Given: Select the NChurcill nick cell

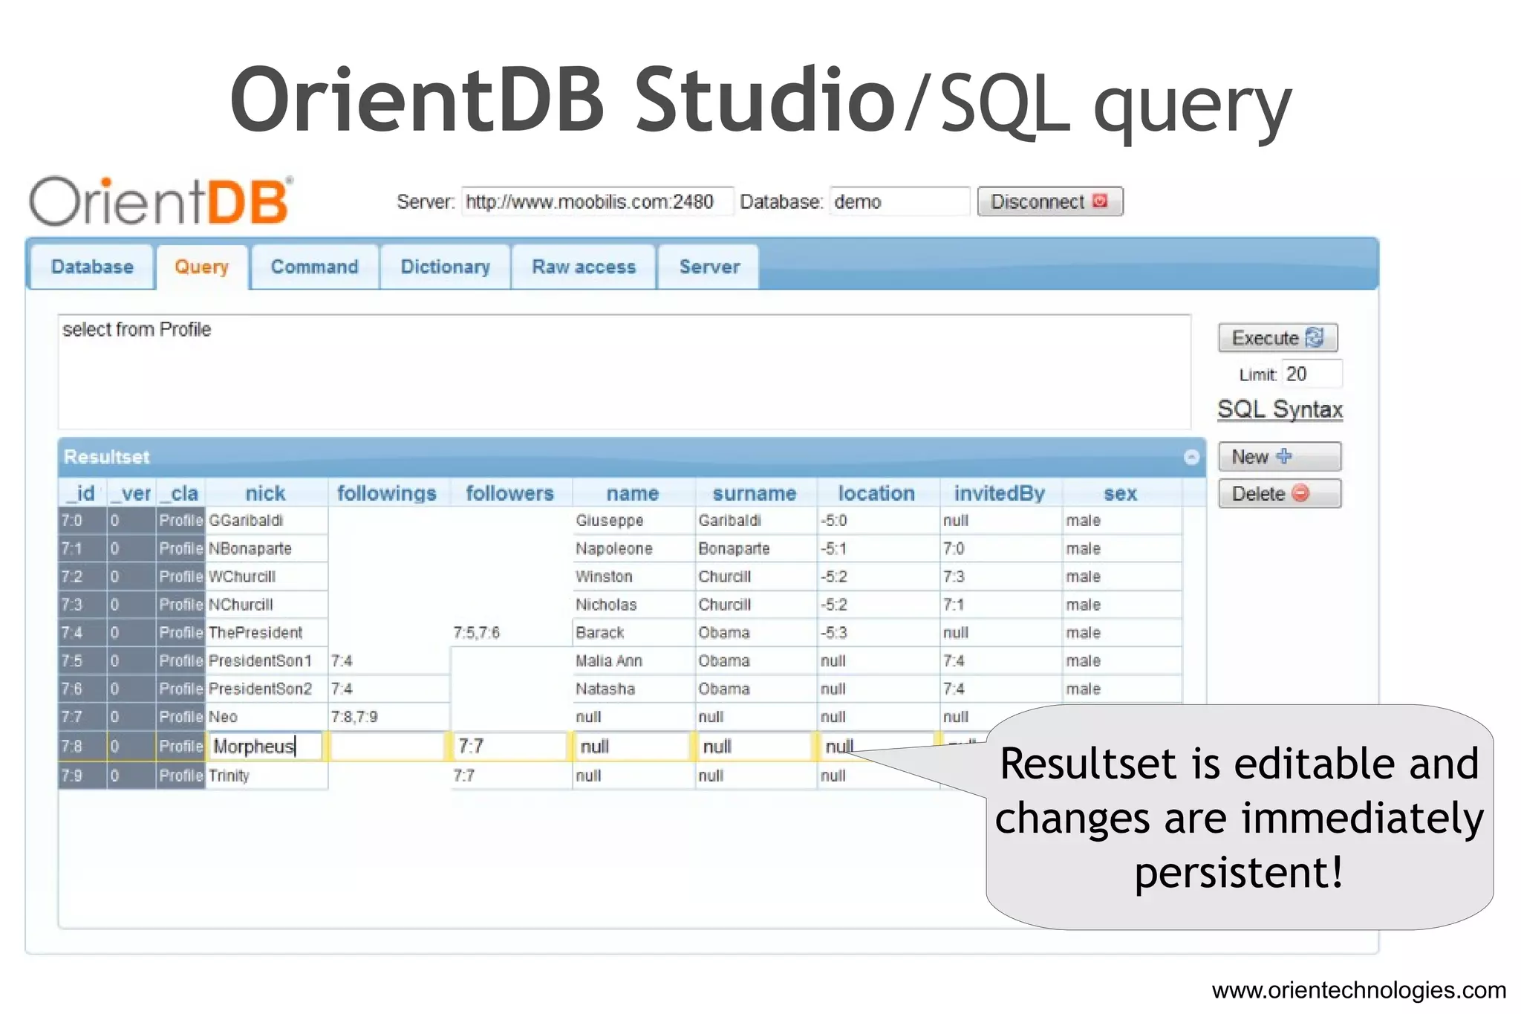Looking at the screenshot, I should 266,605.
